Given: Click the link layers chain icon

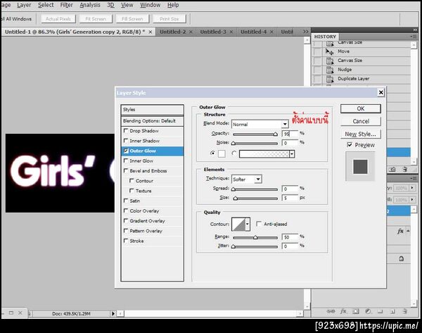Looking at the screenshot, I should coord(331,311).
